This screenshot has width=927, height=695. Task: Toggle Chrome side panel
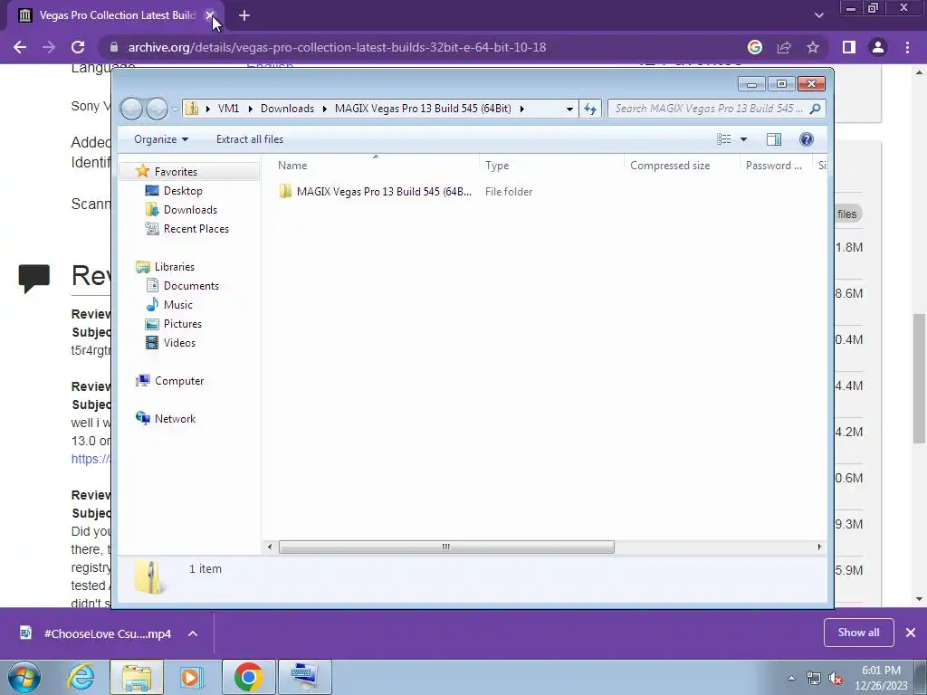tap(849, 47)
